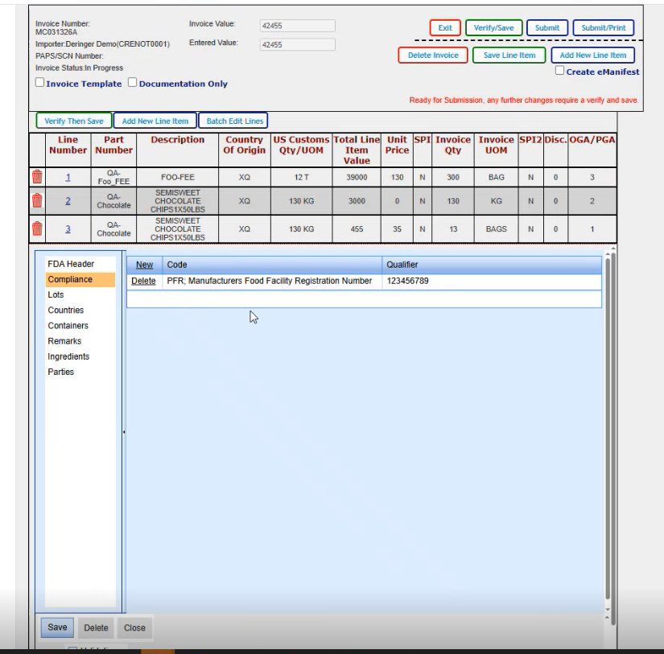664x654 pixels.
Task: Open line number 3 link
Action: coord(68,228)
